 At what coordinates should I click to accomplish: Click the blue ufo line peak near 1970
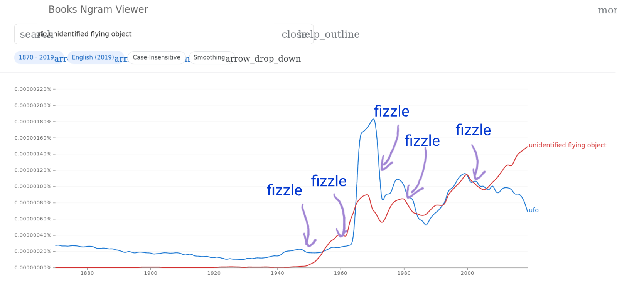point(373,119)
